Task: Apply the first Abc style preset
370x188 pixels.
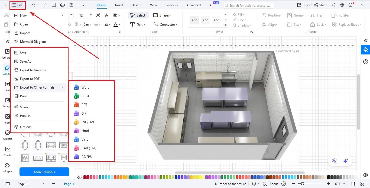Action: pyautogui.click(x=194, y=20)
